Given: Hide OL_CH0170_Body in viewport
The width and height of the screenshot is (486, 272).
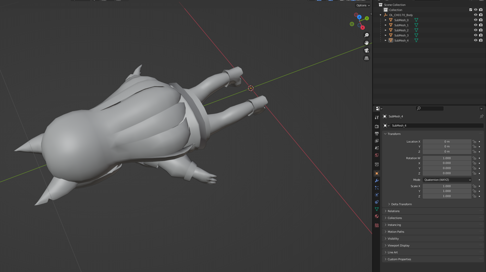Looking at the screenshot, I should pos(476,15).
